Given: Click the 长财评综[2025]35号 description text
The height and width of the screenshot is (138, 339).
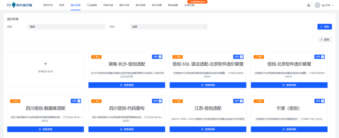Looking at the screenshot, I should [127, 75].
